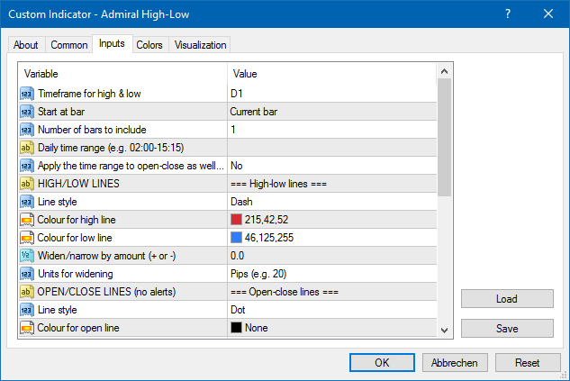This screenshot has height=381, width=570.
Task: Click the === High-low lines === value
Action: (278, 184)
